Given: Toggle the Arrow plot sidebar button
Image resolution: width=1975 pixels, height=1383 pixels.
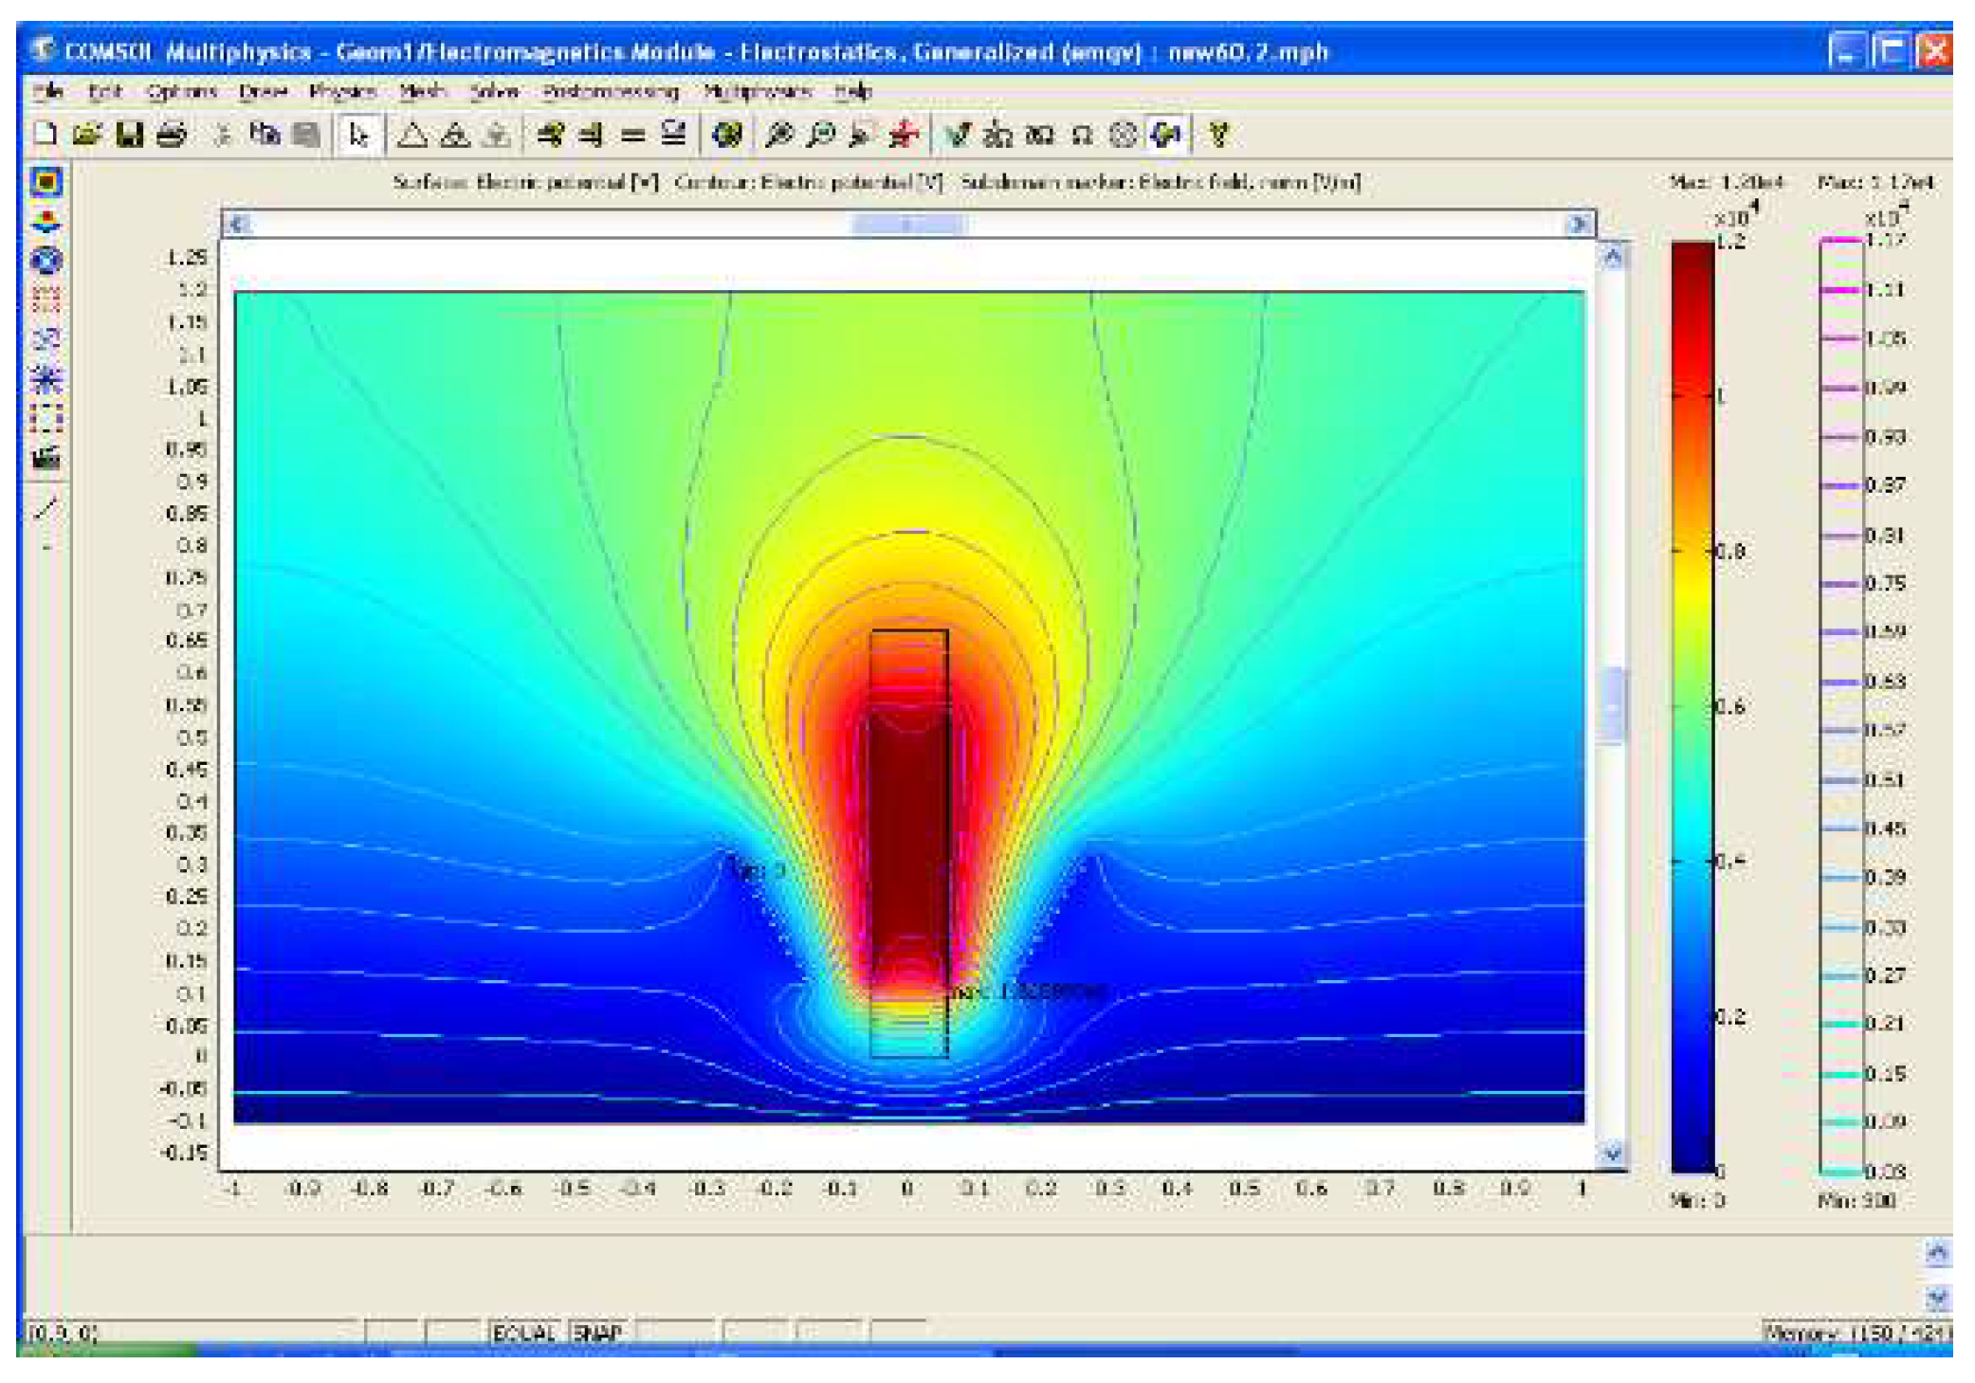Looking at the screenshot, I should click(x=46, y=300).
